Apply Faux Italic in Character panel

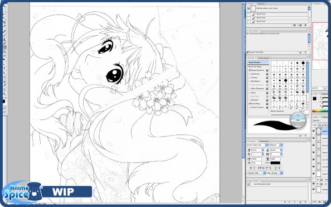254,168
